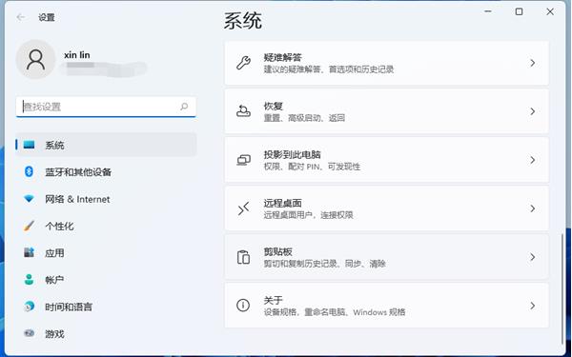The image size is (572, 357).
Task: Click the 设置 window title text
Action: coord(47,17)
